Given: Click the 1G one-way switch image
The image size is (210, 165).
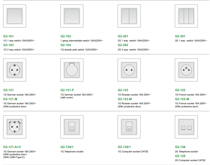Looking at the screenshot, I should pos(15,16).
